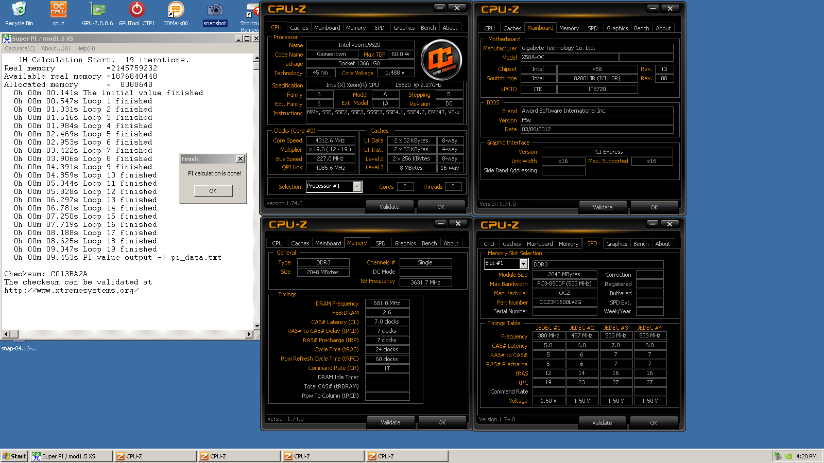This screenshot has height=463, width=824.
Task: Open Bench tab in the CPU window
Action: (x=428, y=28)
